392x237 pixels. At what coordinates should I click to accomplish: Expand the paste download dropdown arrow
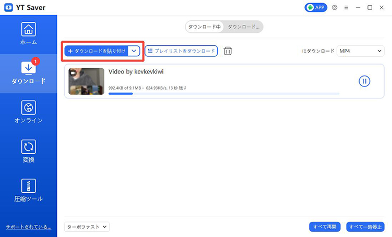pos(134,51)
